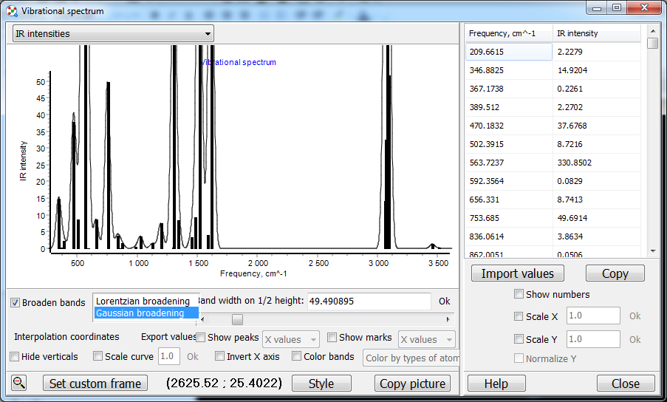Image resolution: width=667 pixels, height=402 pixels.
Task: Click the band width on 1/2 height field
Action: [369, 301]
